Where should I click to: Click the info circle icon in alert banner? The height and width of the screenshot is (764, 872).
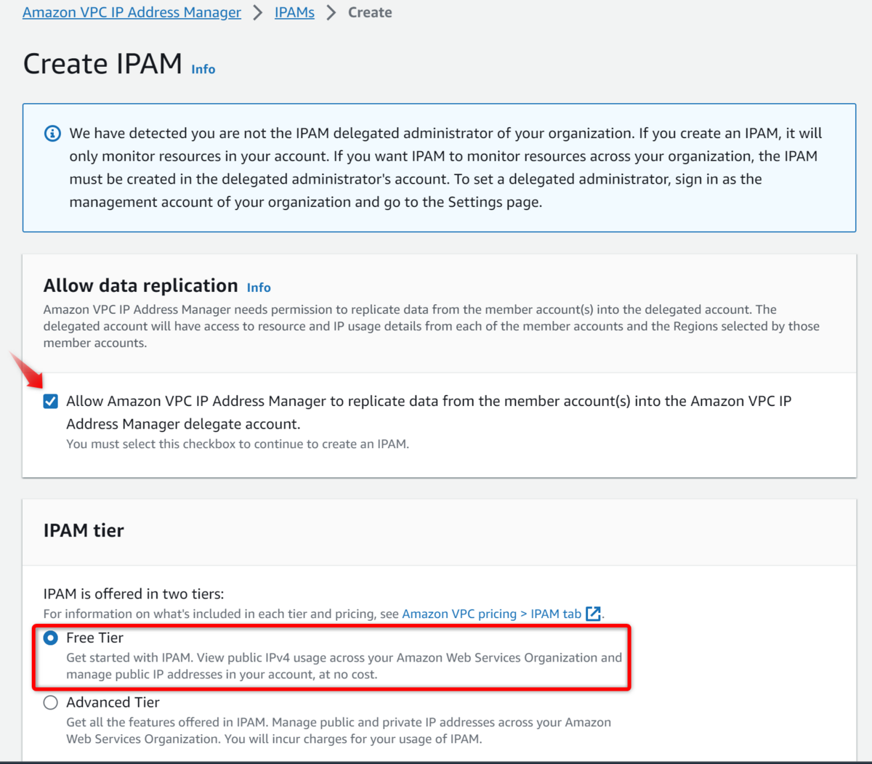click(52, 134)
